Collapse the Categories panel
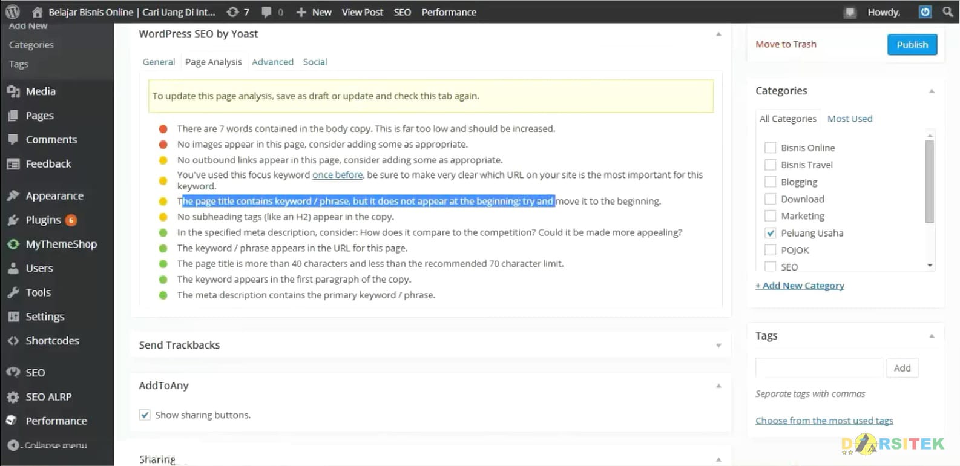Image resolution: width=960 pixels, height=466 pixels. pos(932,91)
